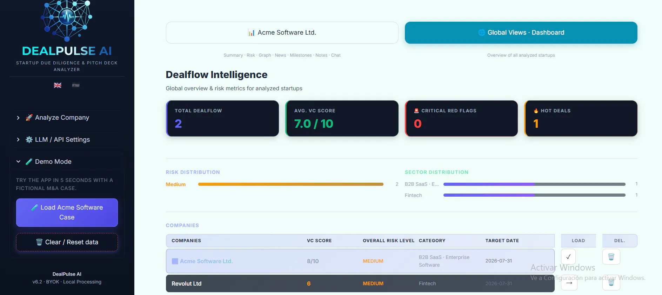662x295 pixels.
Task: Click the Summary · Risk · Graph subtitle text
Action: (x=282, y=55)
